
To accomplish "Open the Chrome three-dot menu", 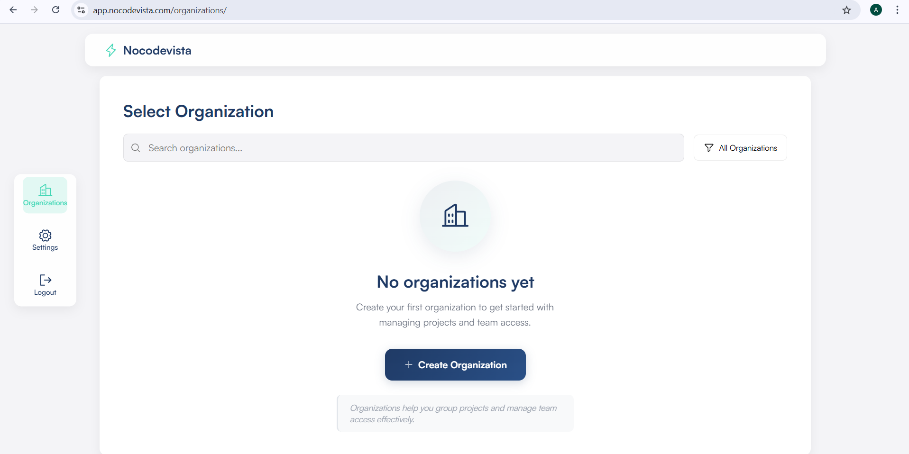I will click(897, 10).
